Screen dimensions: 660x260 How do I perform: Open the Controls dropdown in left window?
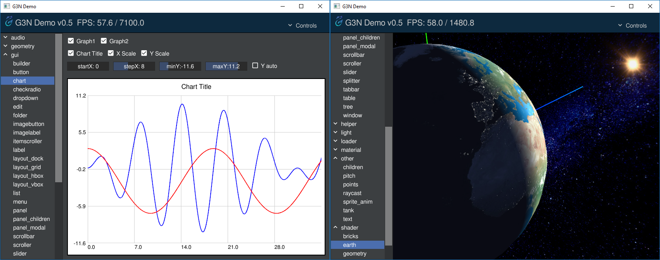[x=302, y=26]
